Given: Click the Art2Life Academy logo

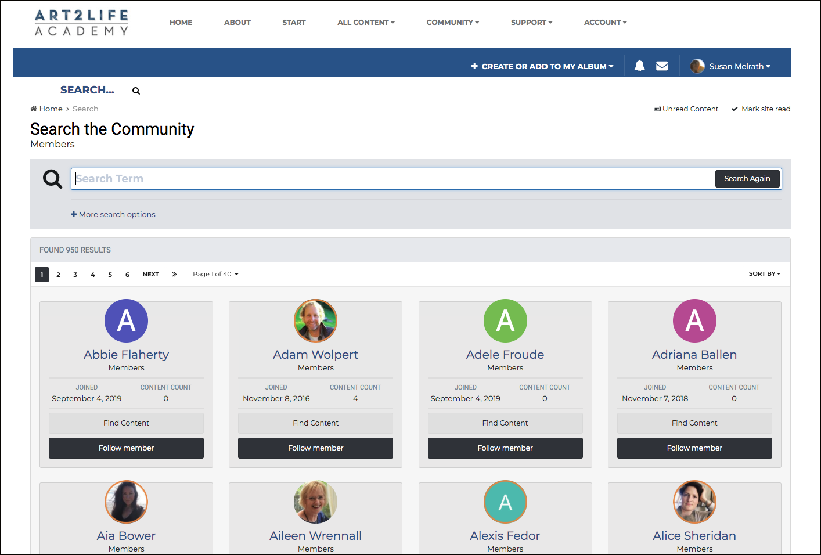Looking at the screenshot, I should pos(81,23).
